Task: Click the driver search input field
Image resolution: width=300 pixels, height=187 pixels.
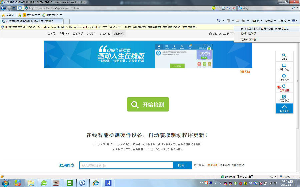Action: coord(127,165)
